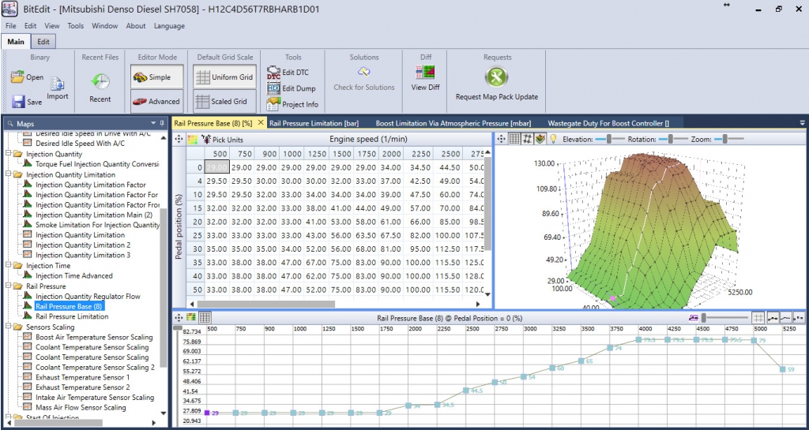Collapse the Injection Time folder
The width and height of the screenshot is (809, 430).
[x=8, y=266]
